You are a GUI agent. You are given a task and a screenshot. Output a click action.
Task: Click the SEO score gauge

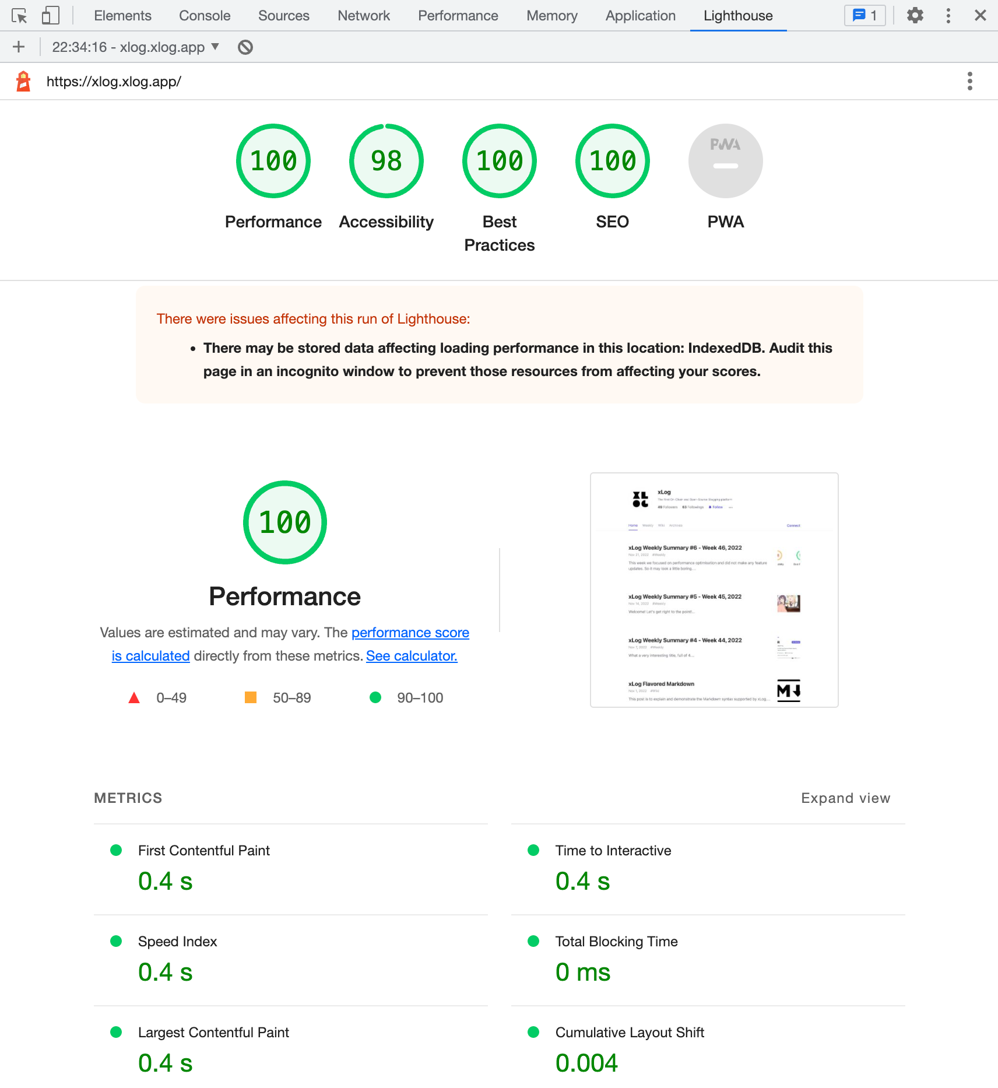pos(613,161)
